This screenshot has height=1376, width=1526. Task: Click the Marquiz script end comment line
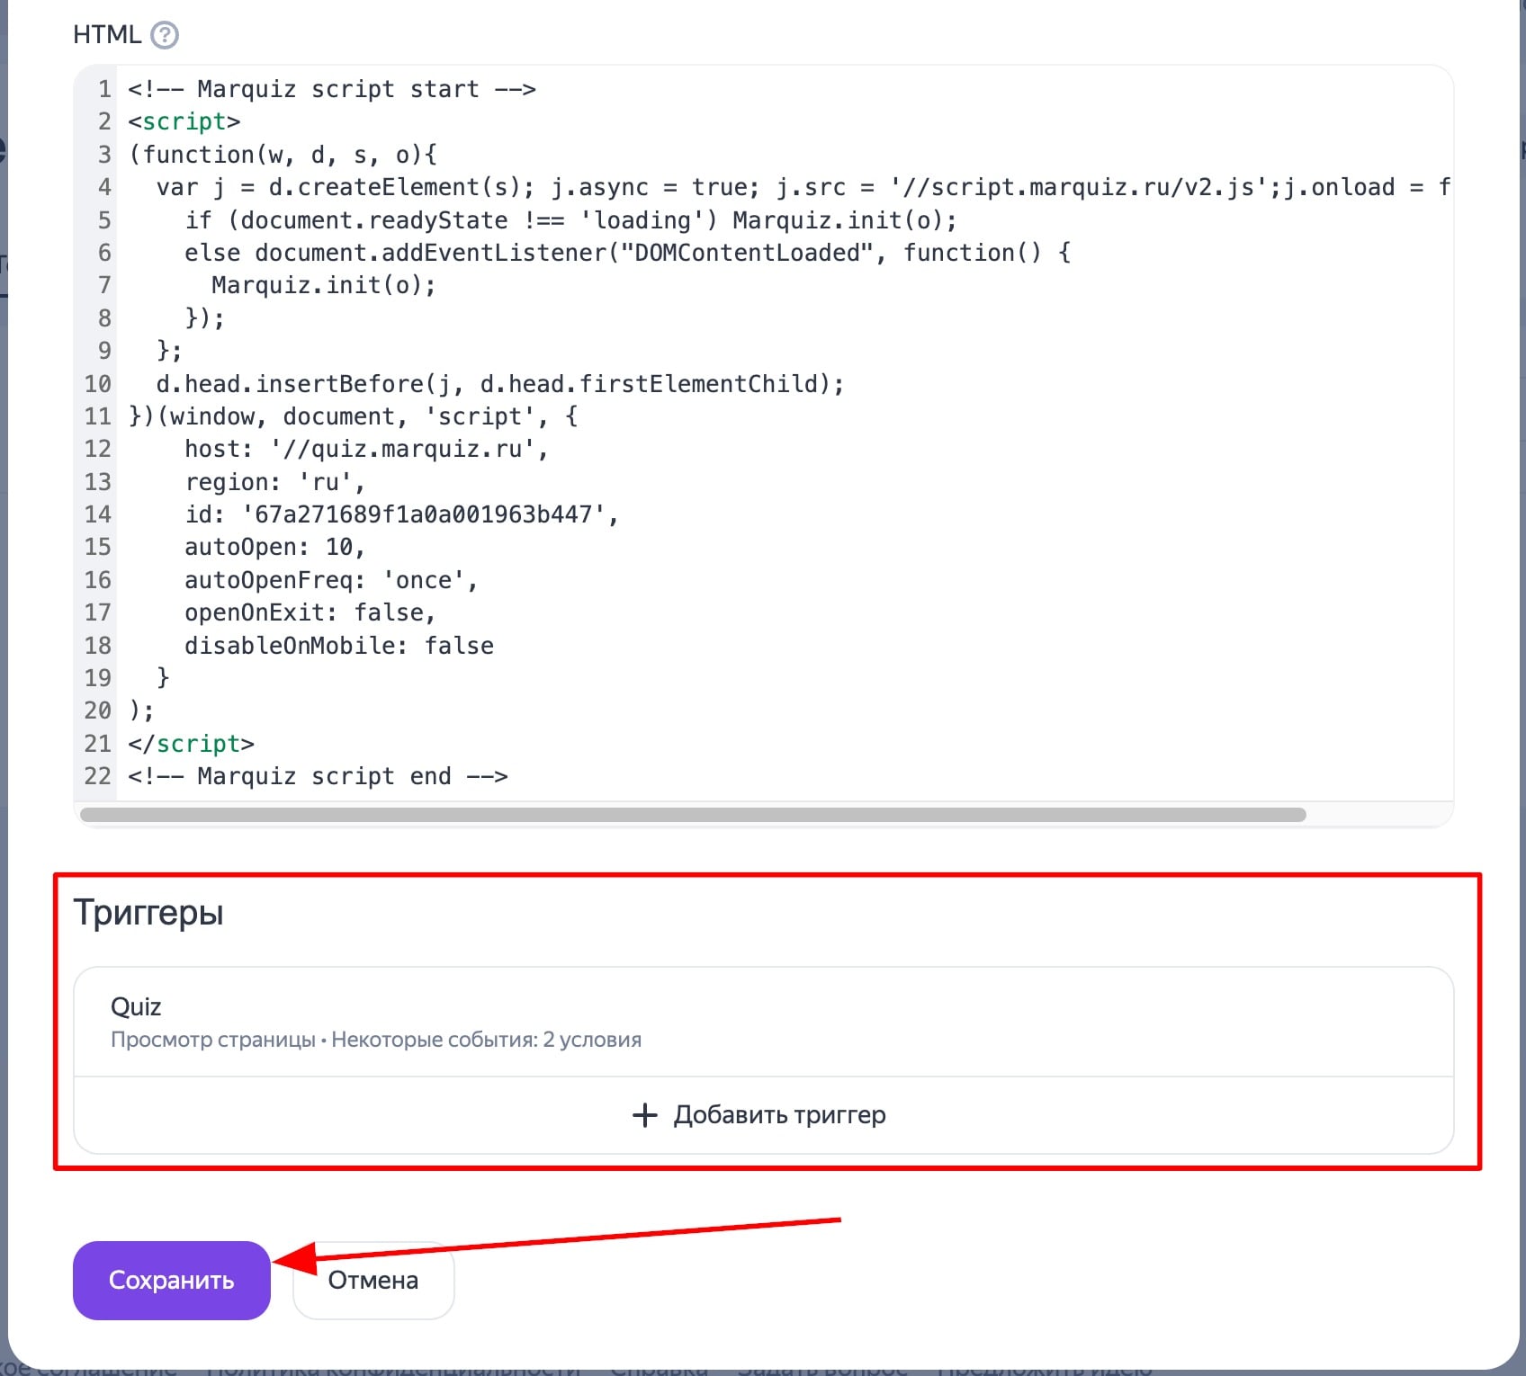(318, 776)
